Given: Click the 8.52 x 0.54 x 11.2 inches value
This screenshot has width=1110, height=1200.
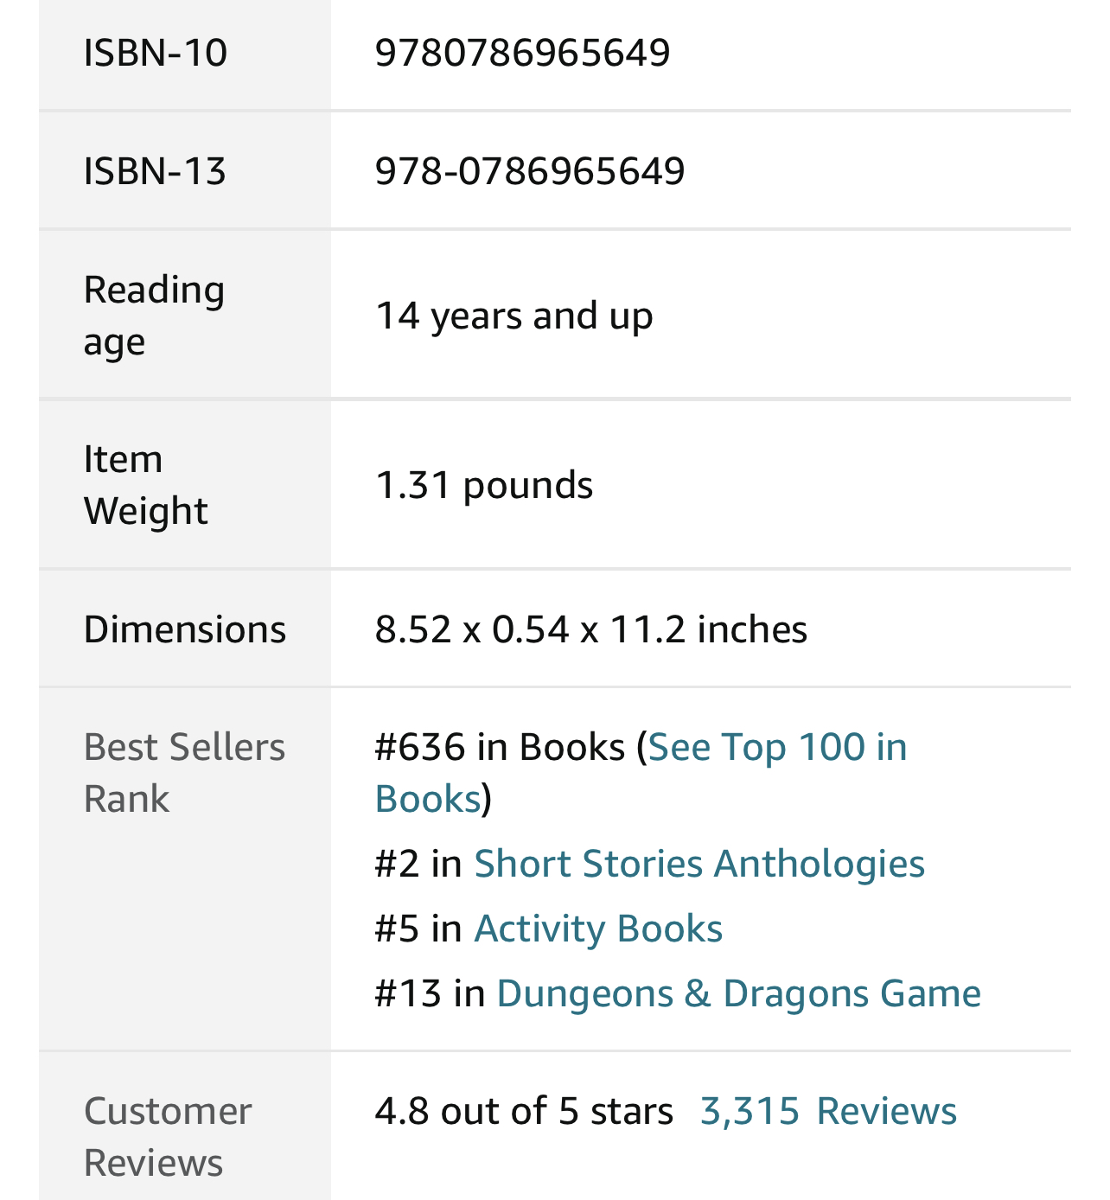Looking at the screenshot, I should point(590,629).
